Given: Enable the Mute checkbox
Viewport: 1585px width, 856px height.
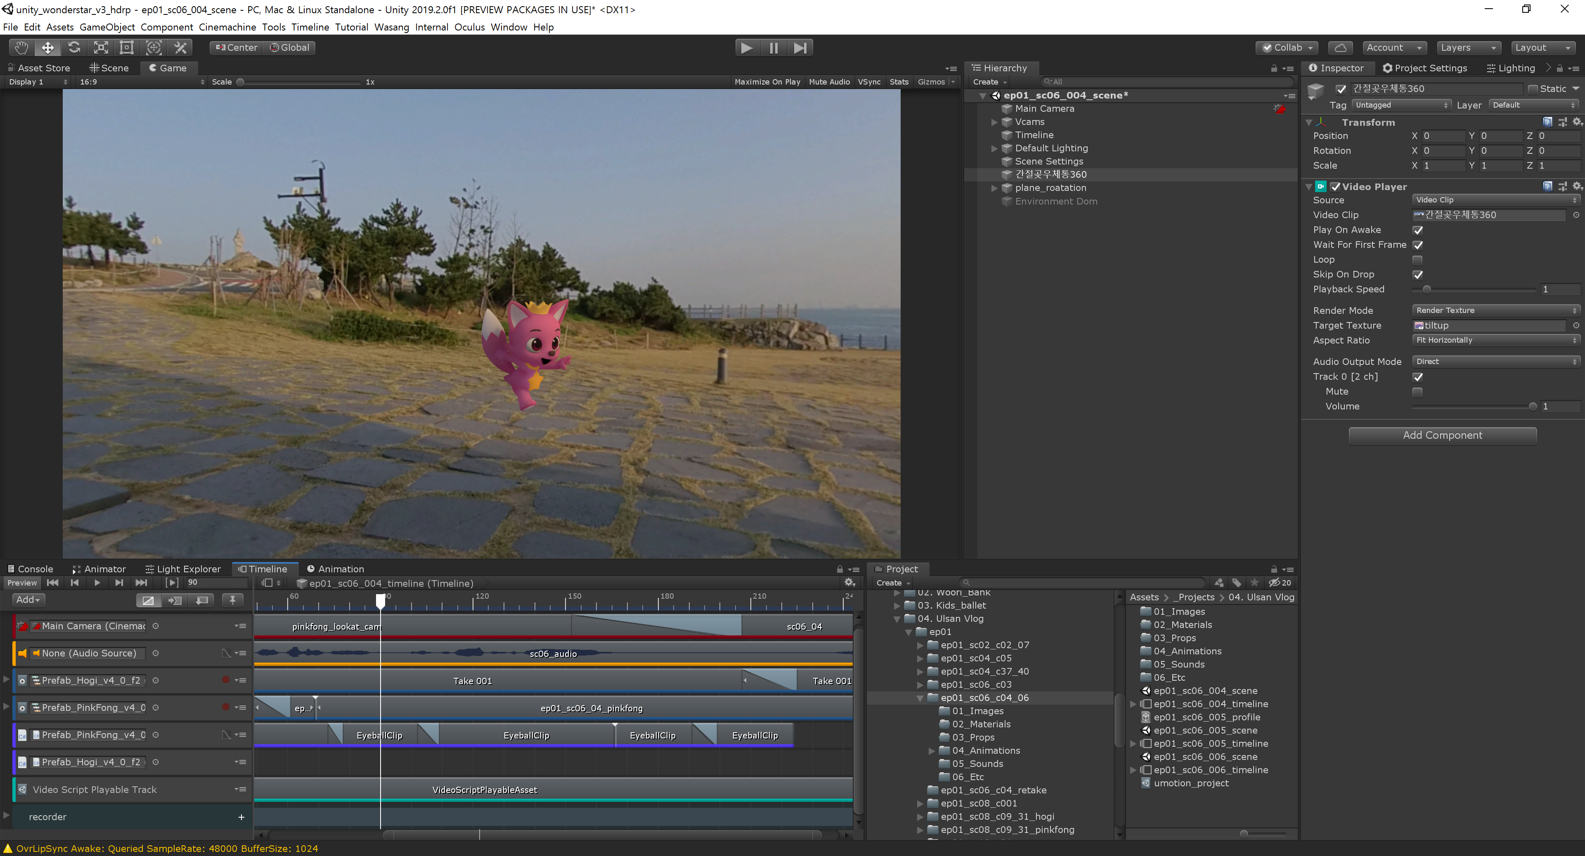Looking at the screenshot, I should click(1418, 391).
